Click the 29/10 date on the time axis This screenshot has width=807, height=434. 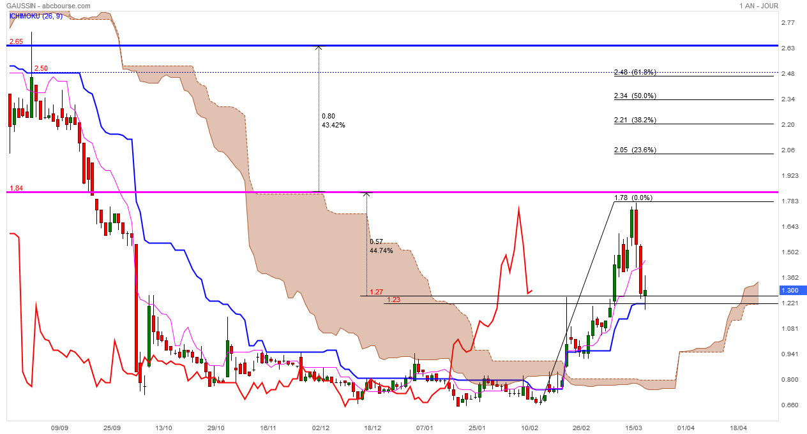point(216,428)
